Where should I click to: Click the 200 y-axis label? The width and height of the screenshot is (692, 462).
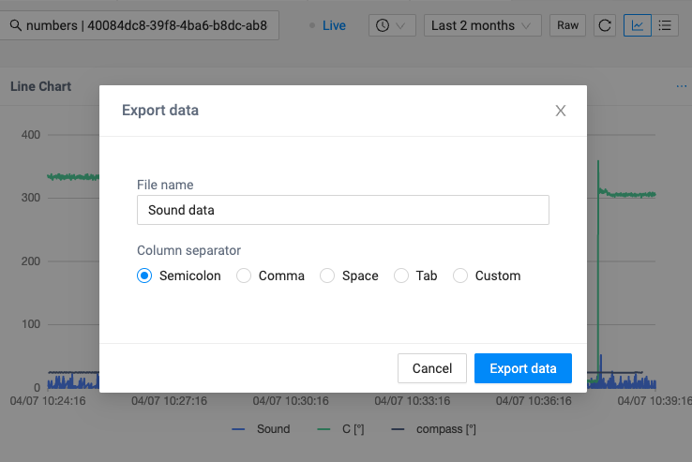(x=30, y=261)
